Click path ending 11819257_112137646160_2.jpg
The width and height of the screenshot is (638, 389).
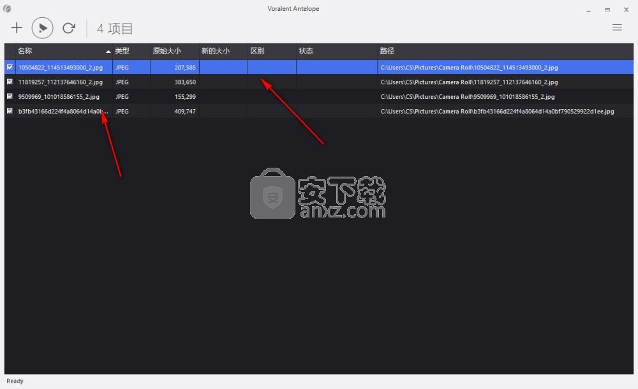point(469,82)
